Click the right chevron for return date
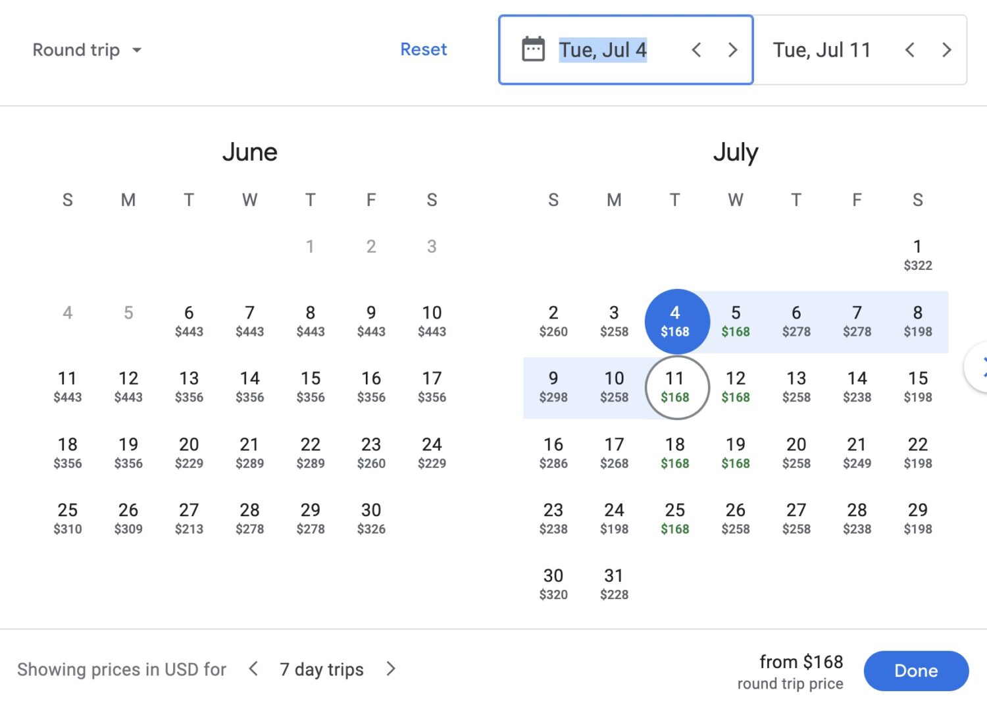 pos(946,49)
